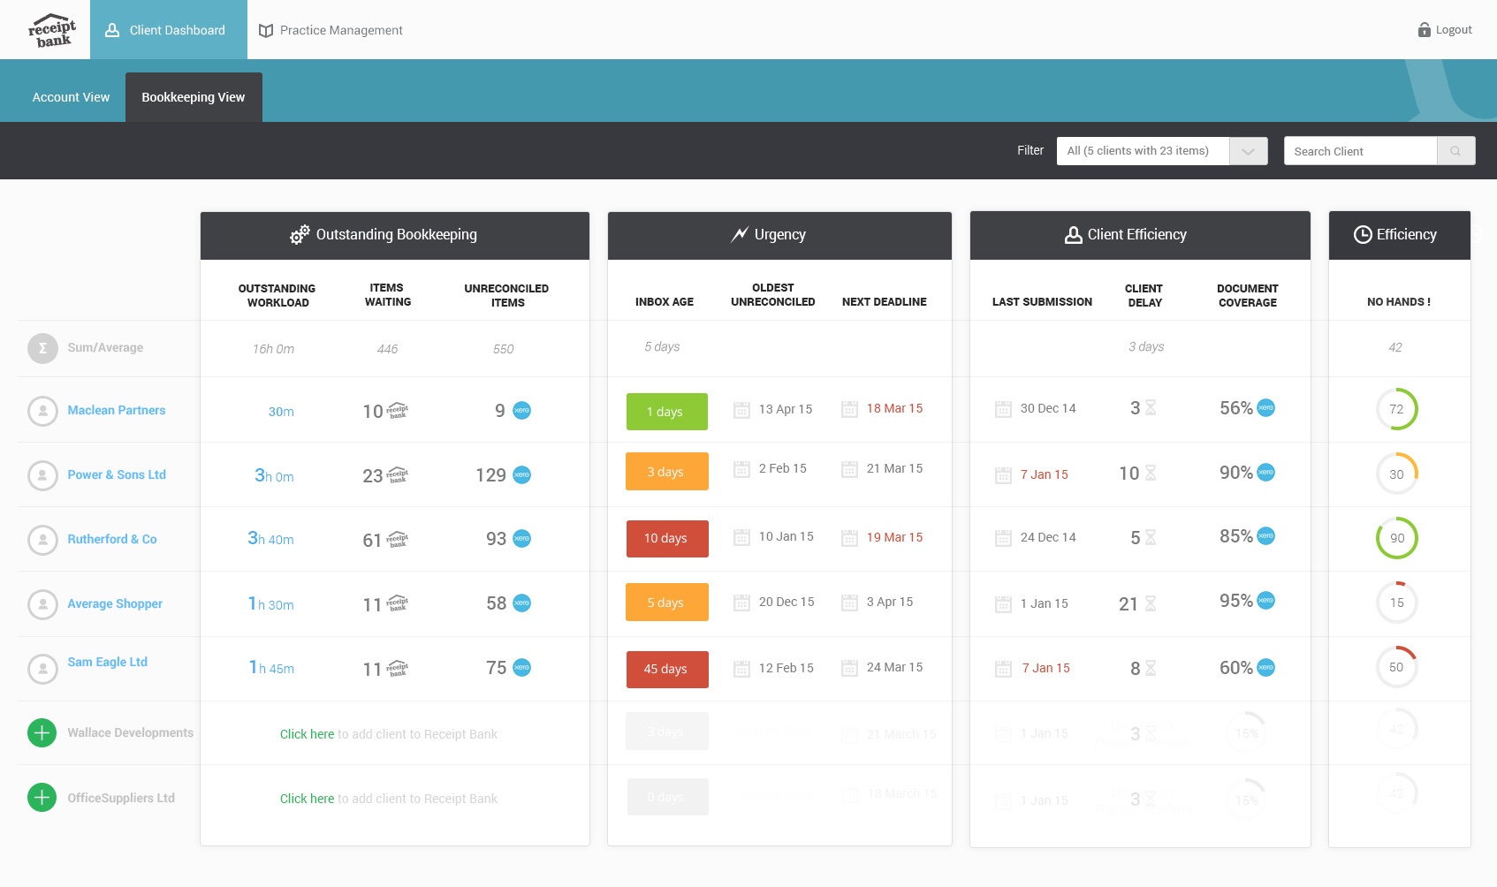
Task: Click the search magnifier icon button
Action: (1455, 151)
